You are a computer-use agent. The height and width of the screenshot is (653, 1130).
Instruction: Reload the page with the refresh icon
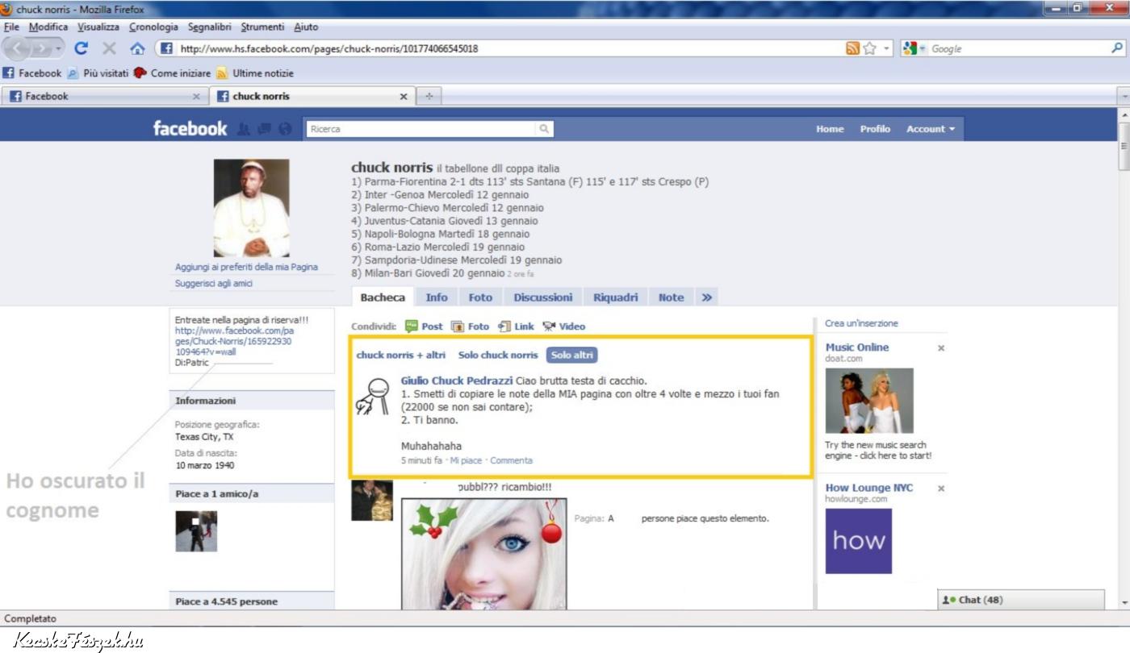[x=82, y=48]
